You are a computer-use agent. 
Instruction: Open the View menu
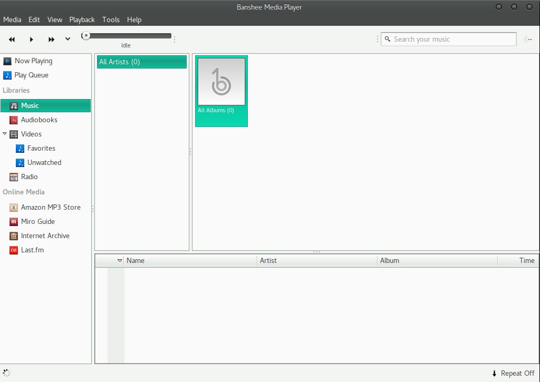click(x=55, y=19)
